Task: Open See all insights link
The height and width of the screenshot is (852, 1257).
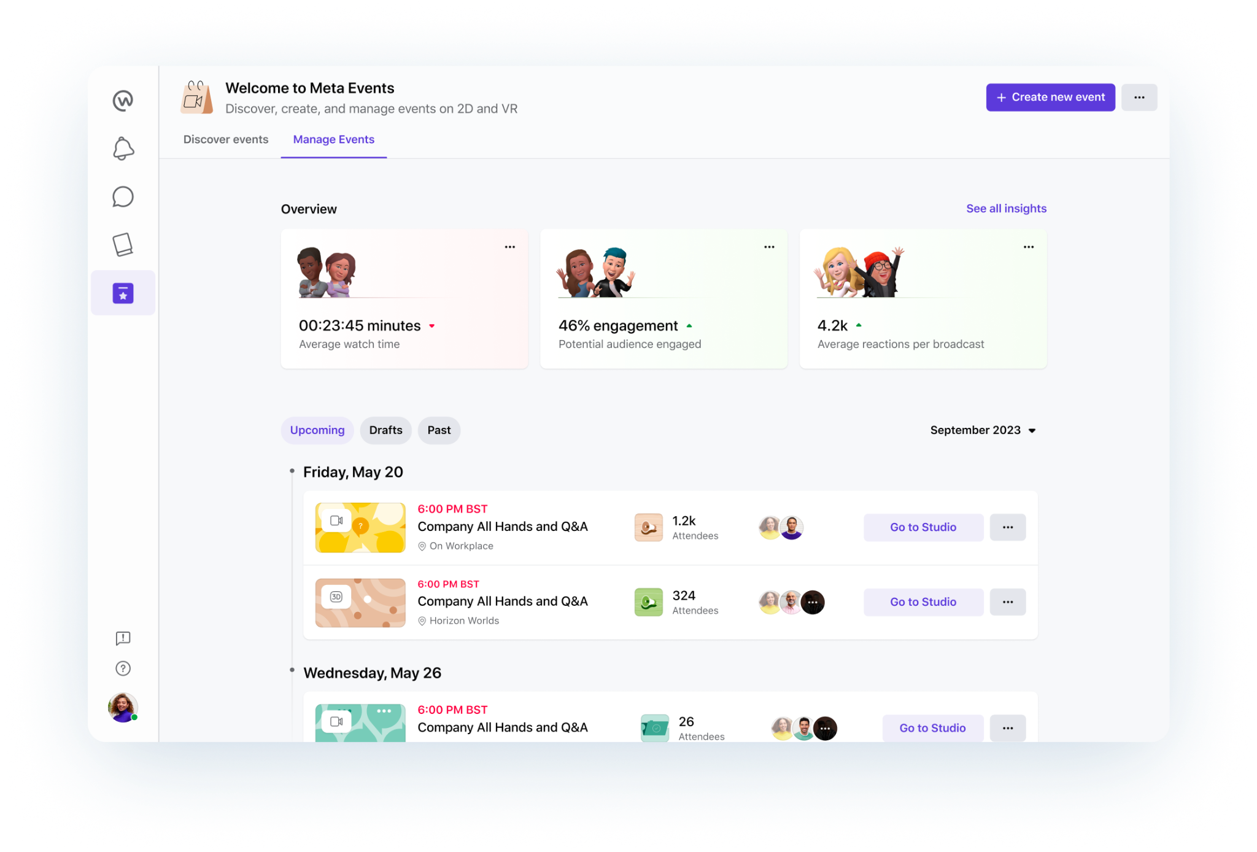Action: click(x=1006, y=209)
